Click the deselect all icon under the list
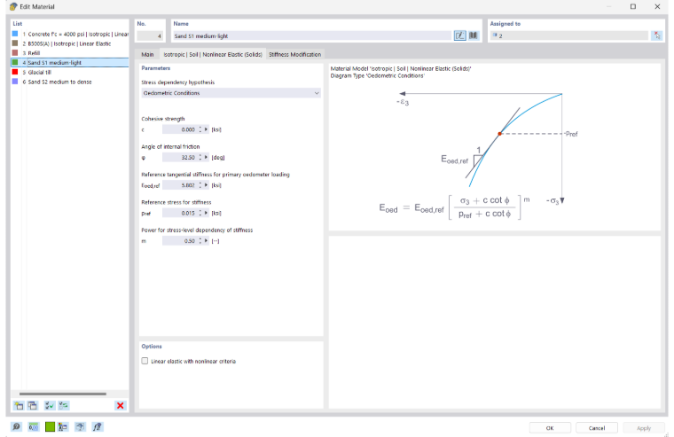The image size is (674, 437). (64, 405)
